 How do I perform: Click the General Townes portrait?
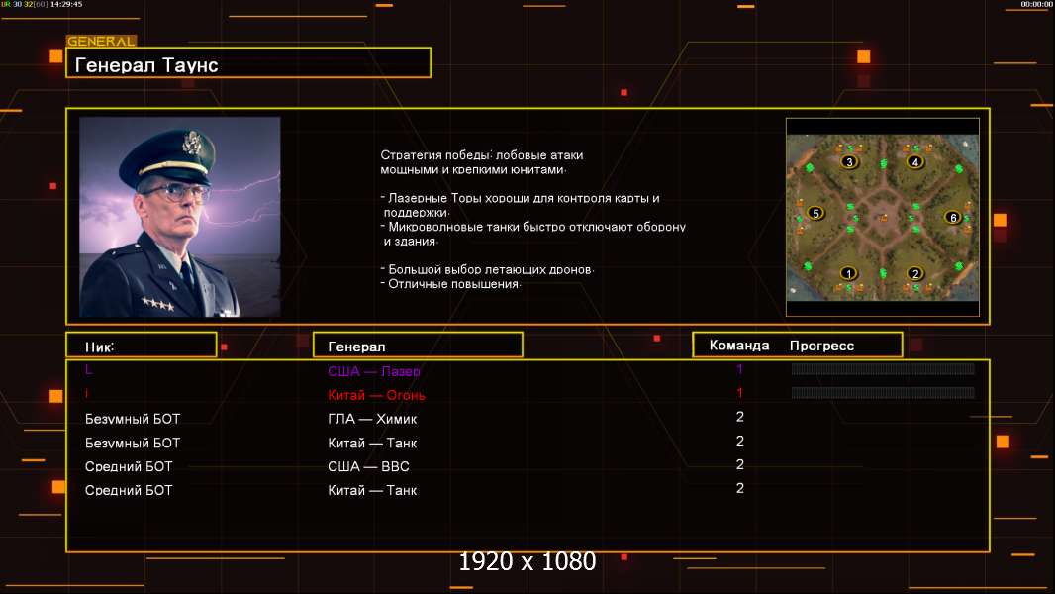[180, 217]
